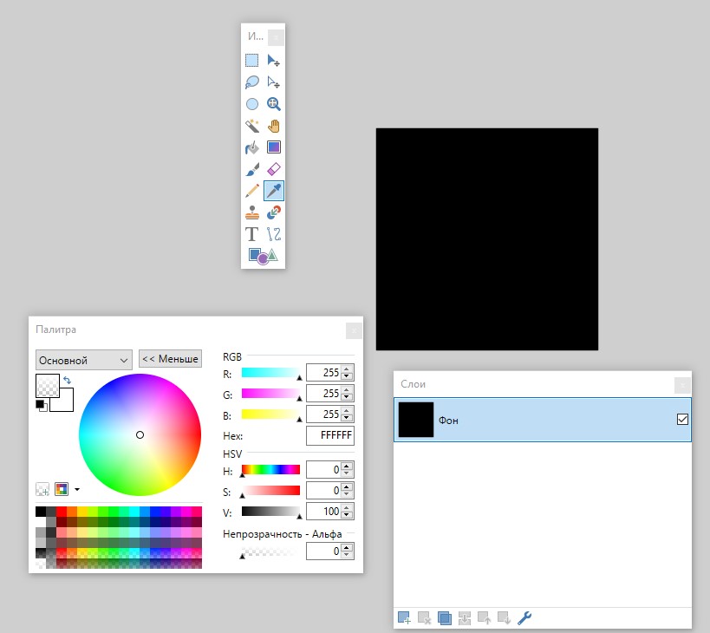
Task: Click the B blue channel slider
Action: point(270,414)
